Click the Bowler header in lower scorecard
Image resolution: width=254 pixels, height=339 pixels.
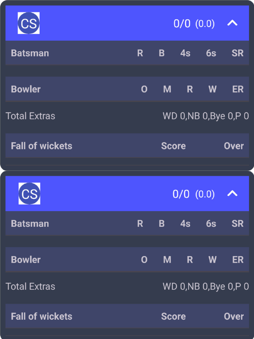pos(26,260)
